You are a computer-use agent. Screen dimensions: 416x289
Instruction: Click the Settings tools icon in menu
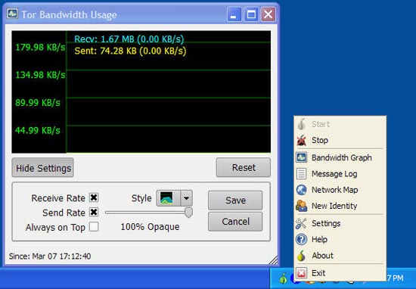[301, 223]
